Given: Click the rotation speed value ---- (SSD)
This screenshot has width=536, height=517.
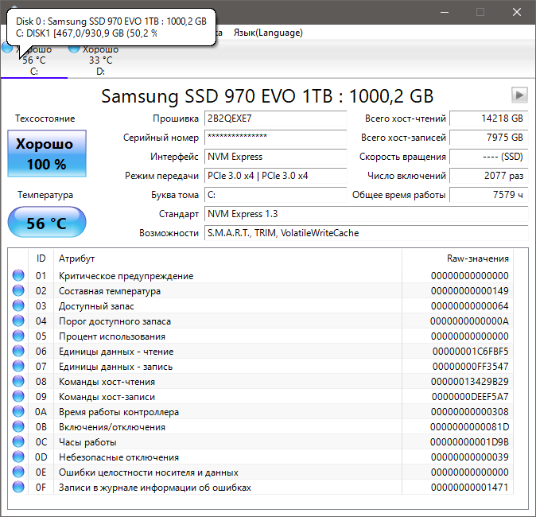Looking at the screenshot, I should point(489,157).
